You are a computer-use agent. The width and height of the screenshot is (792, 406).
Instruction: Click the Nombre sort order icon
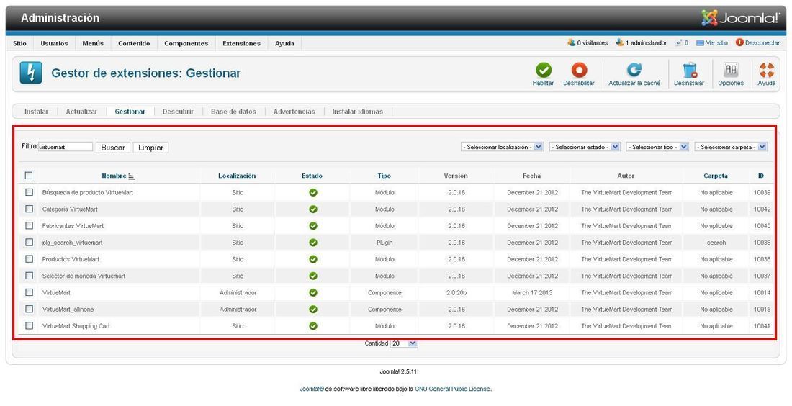(131, 176)
